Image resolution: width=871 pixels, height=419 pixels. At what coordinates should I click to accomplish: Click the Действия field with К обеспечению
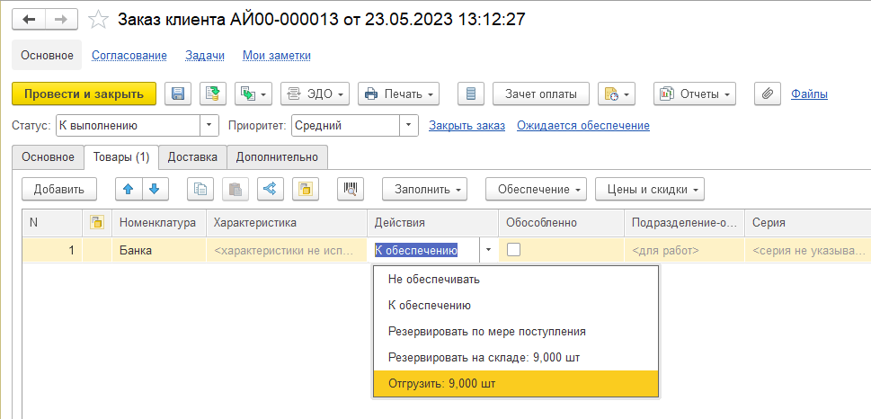423,251
